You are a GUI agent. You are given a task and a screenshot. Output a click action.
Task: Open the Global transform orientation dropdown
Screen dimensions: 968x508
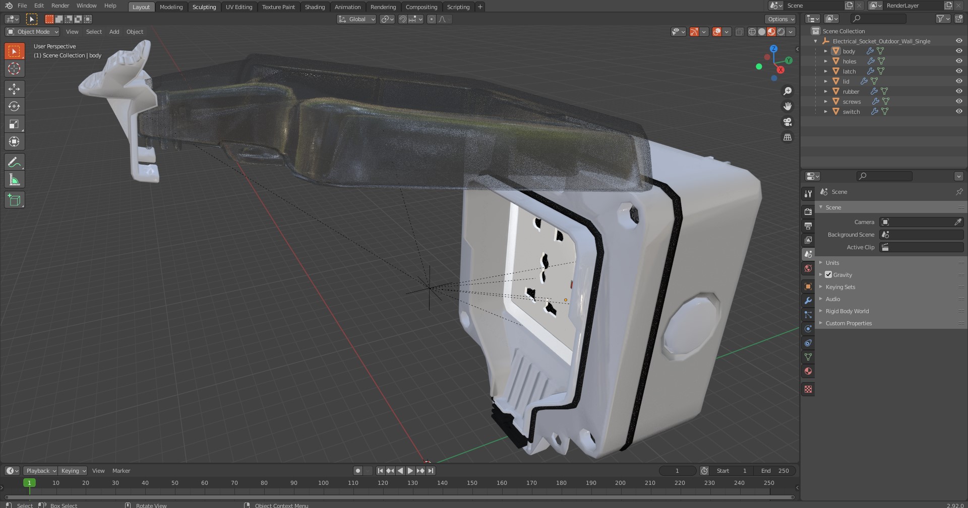click(x=357, y=19)
